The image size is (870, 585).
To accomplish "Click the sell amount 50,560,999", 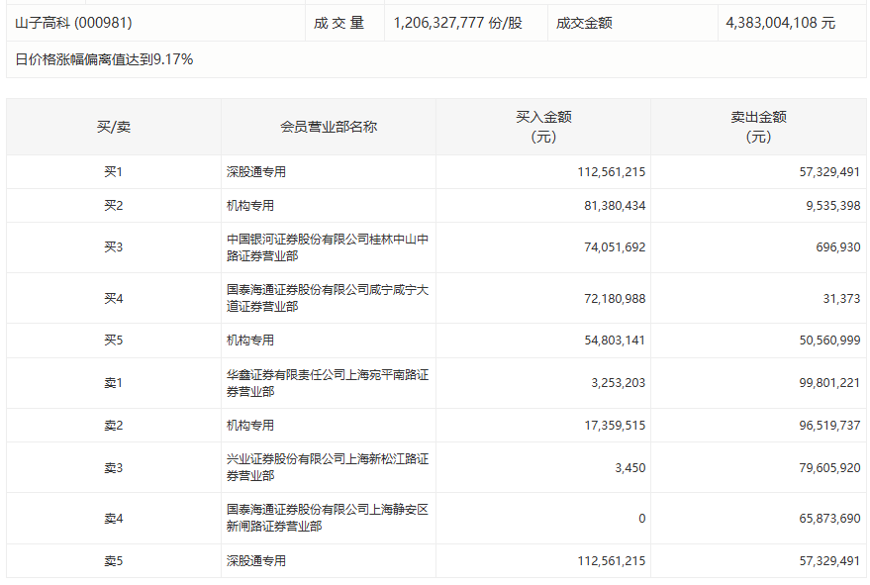I will coord(829,341).
